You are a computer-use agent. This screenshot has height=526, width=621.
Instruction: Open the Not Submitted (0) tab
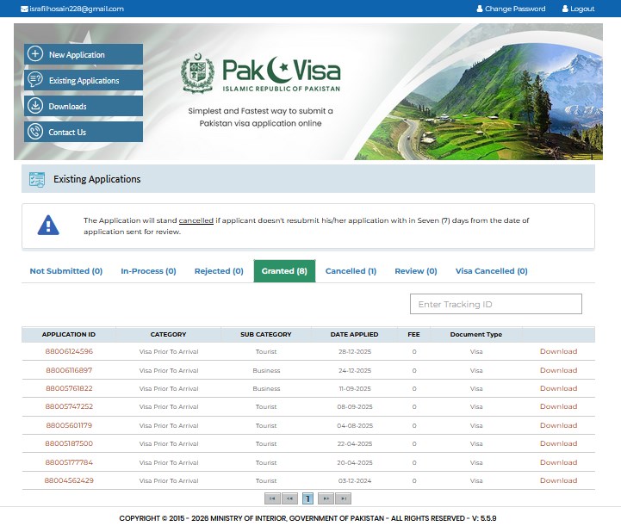click(66, 271)
